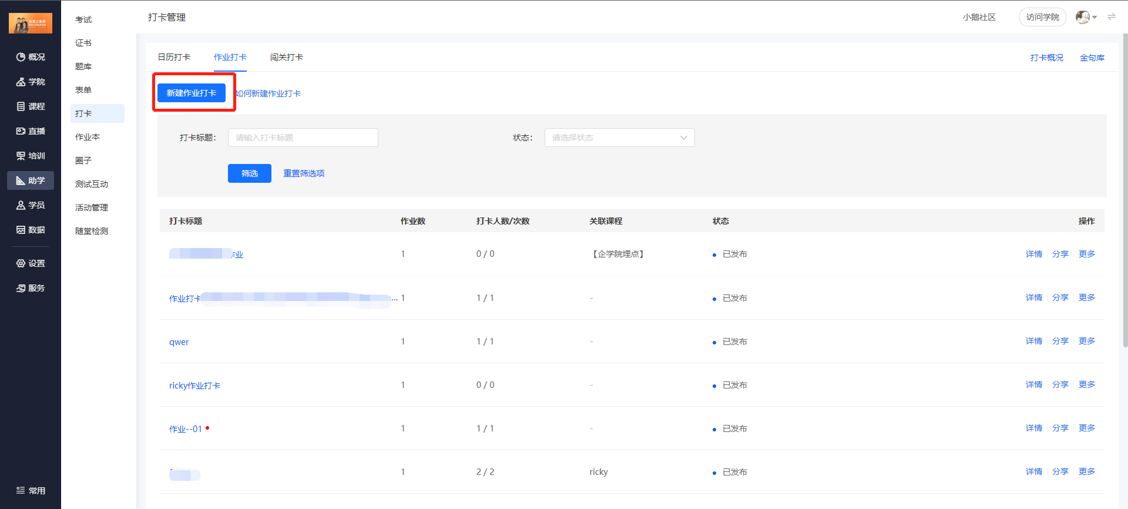1128x509 pixels.
Task: Open the 学员 students section
Action: point(31,205)
